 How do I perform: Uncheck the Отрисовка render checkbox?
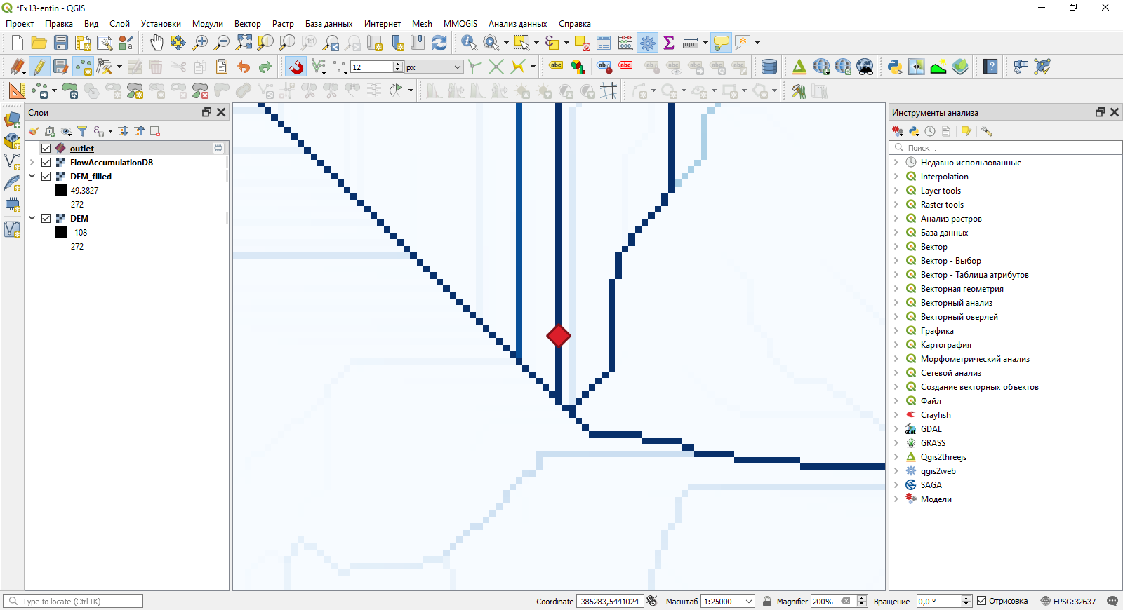[x=982, y=601]
